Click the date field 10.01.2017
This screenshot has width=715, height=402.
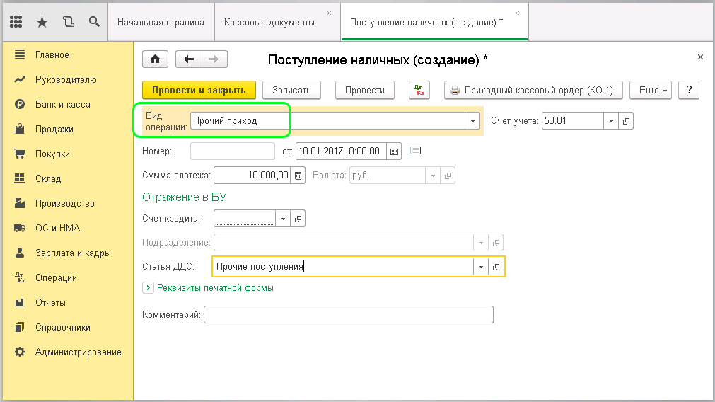[341, 151]
